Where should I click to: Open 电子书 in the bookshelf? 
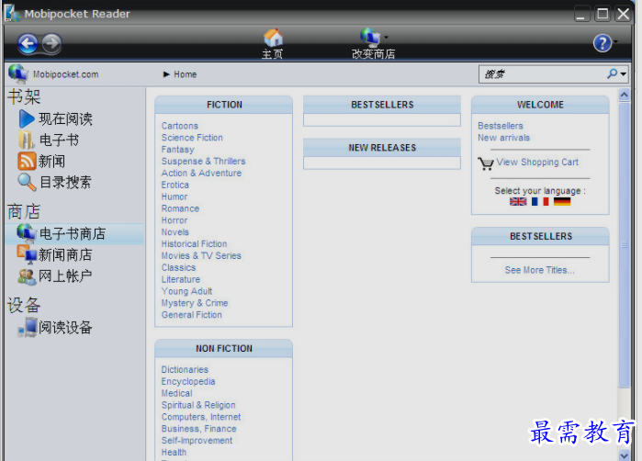tap(59, 140)
